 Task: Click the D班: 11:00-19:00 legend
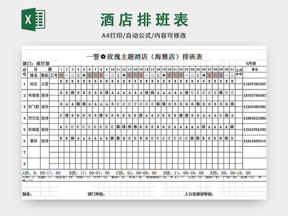tap(184, 173)
